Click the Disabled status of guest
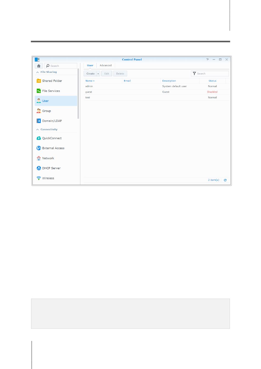This screenshot has height=369, width=261. pos(212,92)
